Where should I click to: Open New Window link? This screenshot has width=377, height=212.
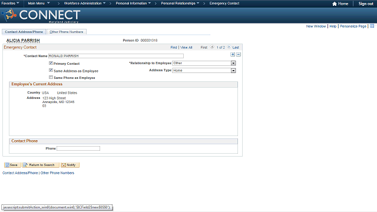click(x=316, y=26)
